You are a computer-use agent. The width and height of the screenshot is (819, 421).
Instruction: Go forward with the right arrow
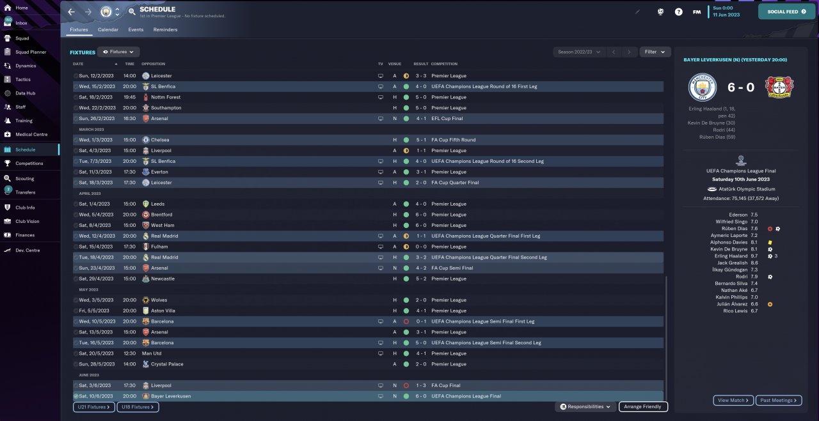pyautogui.click(x=88, y=11)
